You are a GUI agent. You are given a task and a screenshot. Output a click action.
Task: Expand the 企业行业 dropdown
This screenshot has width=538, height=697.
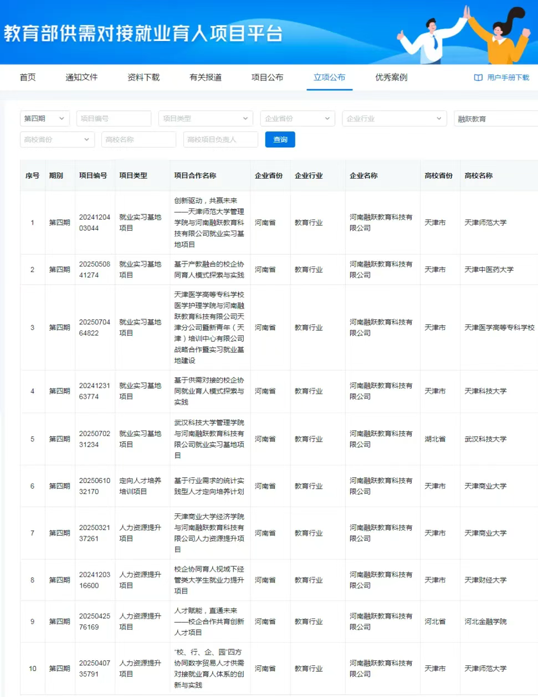[x=394, y=119]
